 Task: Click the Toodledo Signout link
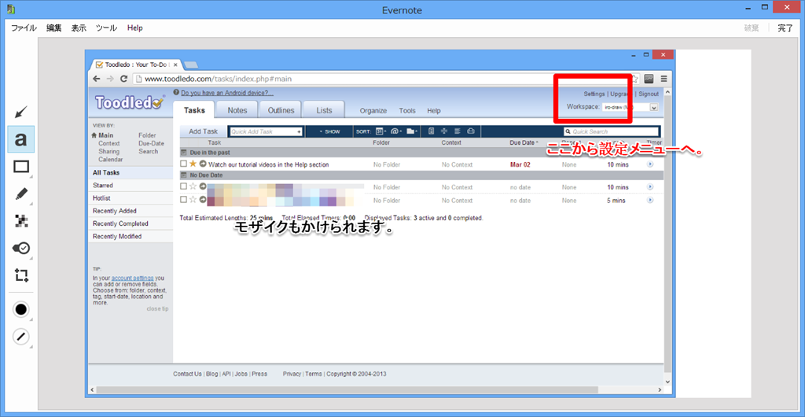[649, 94]
